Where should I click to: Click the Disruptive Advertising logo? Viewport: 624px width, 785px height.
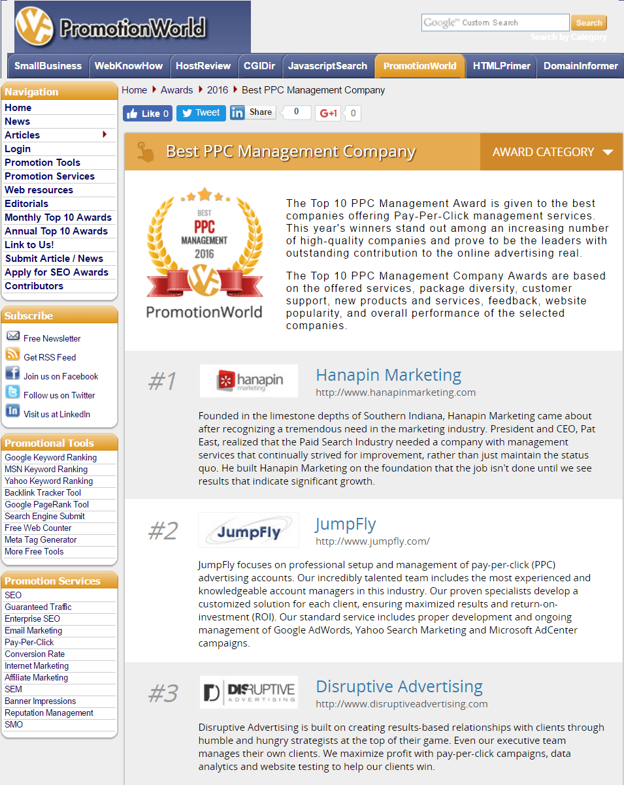coord(249,692)
